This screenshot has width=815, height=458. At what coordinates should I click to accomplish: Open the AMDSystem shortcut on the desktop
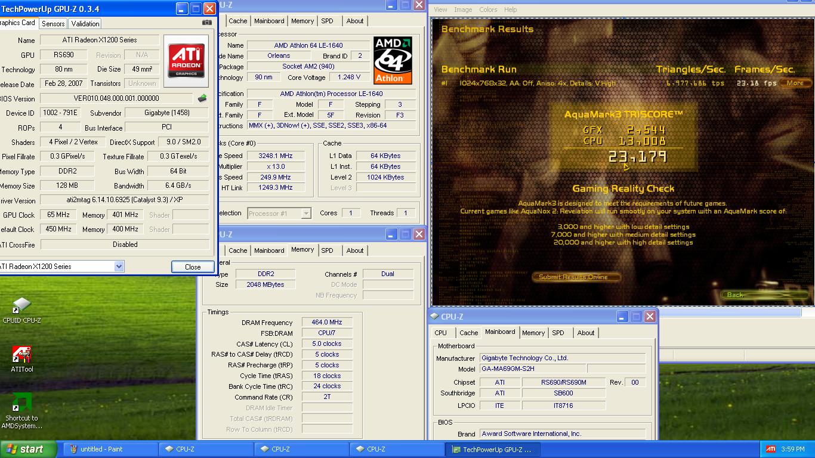click(x=21, y=411)
